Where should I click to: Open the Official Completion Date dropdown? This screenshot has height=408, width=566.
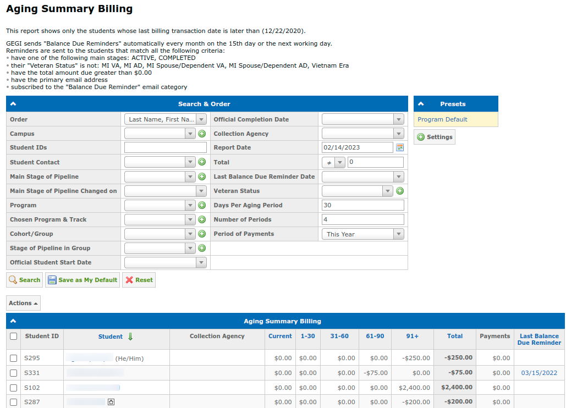point(363,119)
